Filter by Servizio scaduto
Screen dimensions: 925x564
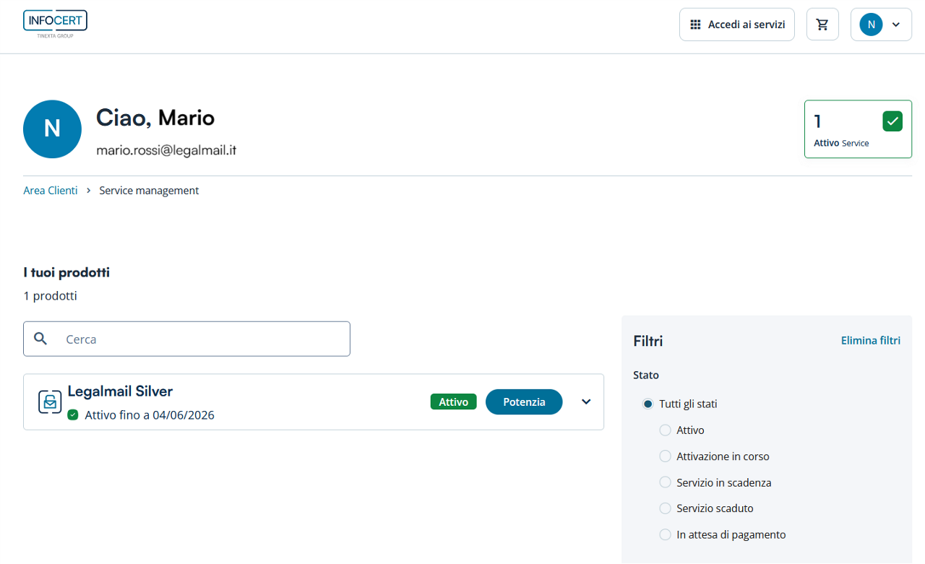[x=665, y=508]
